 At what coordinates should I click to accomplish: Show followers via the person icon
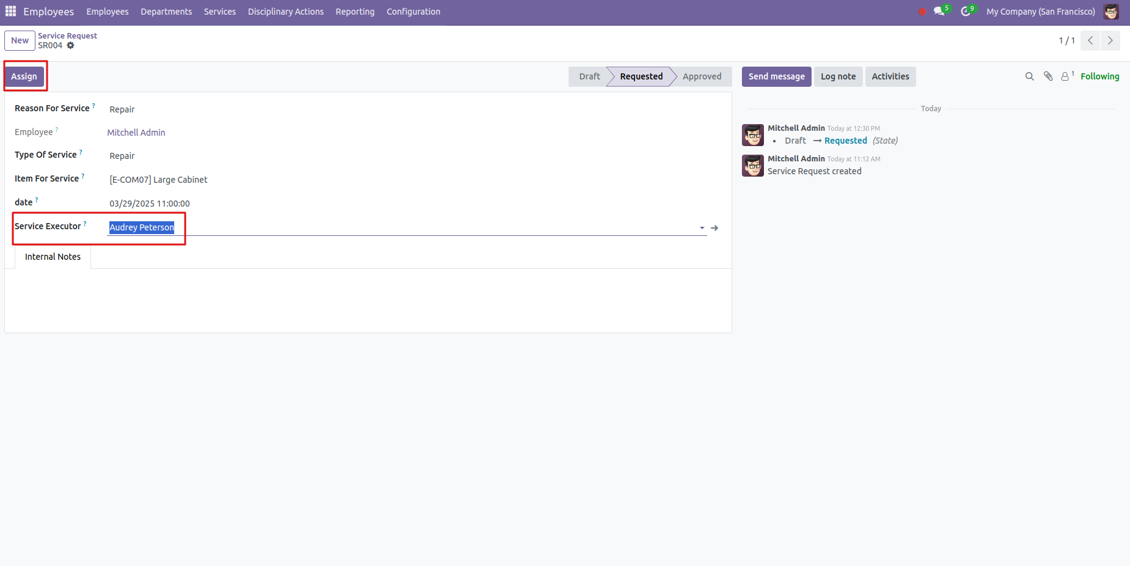click(x=1065, y=76)
